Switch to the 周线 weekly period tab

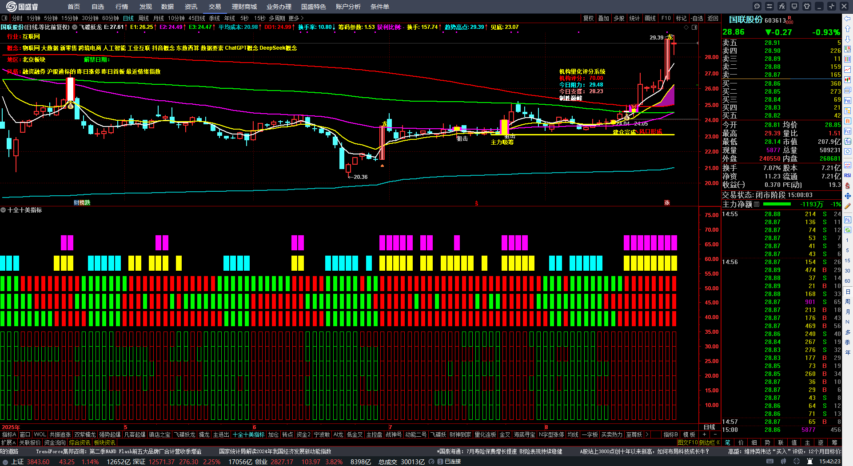click(x=143, y=18)
